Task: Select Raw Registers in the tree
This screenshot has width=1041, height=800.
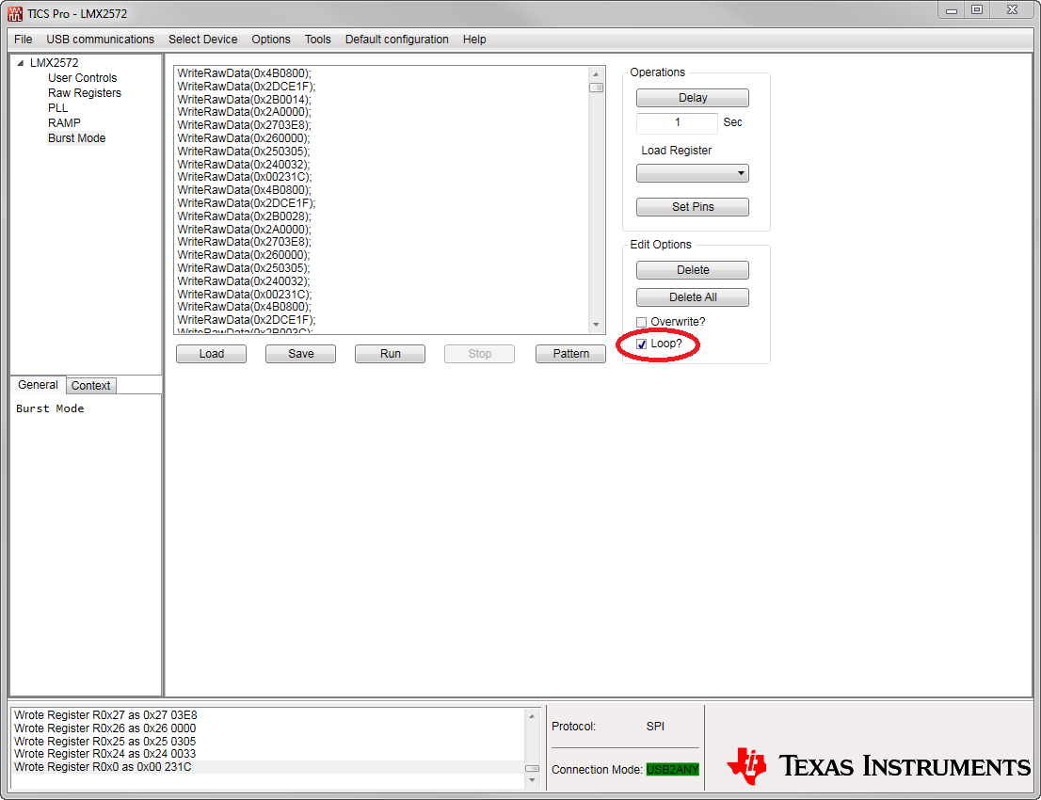Action: [85, 93]
